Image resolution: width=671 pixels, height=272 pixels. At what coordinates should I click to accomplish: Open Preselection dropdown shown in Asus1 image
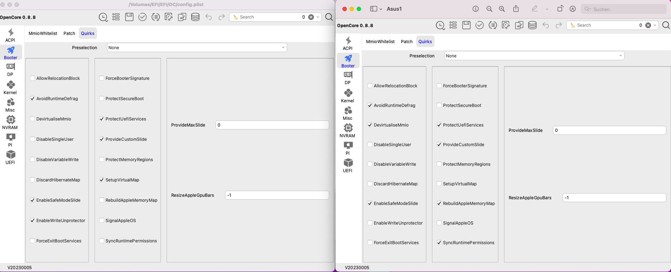[x=534, y=56]
